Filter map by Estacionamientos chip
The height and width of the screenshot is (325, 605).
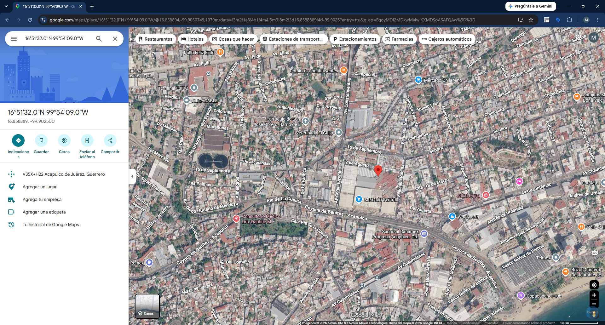click(x=355, y=39)
